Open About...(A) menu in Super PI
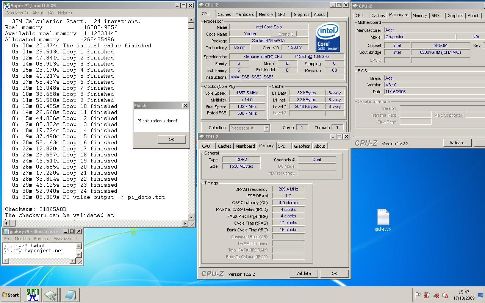485x303 pixels. [43, 13]
